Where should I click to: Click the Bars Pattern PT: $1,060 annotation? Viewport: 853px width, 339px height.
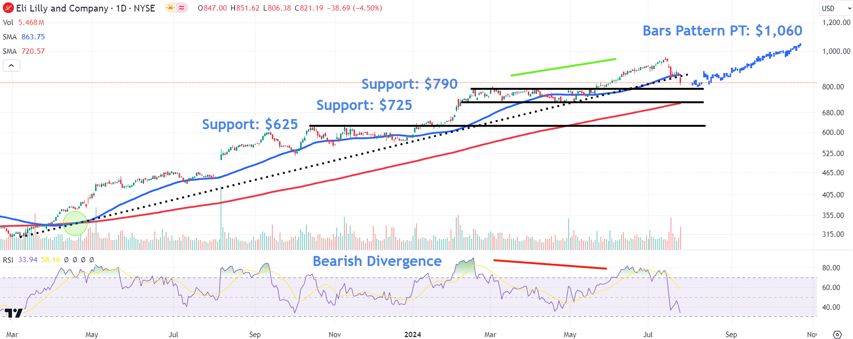(722, 31)
